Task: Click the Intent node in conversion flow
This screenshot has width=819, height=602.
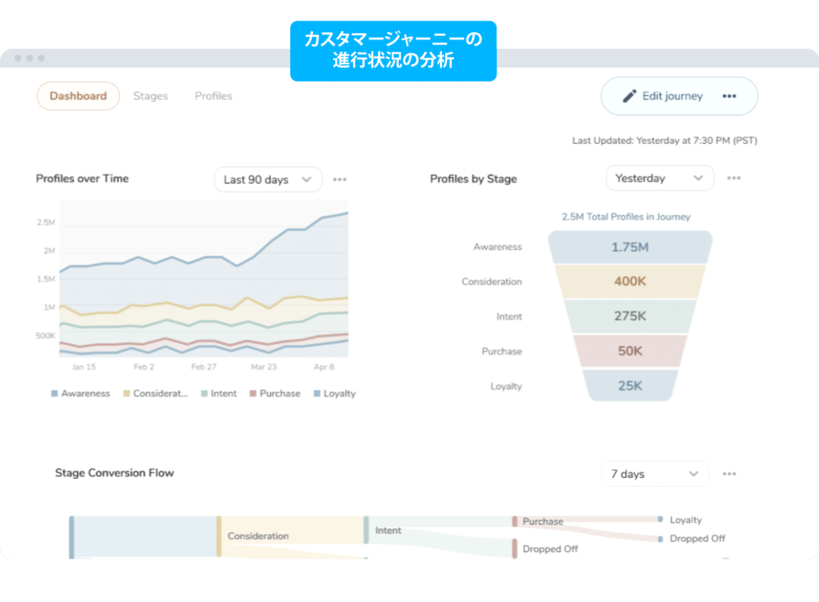Action: pos(367,530)
